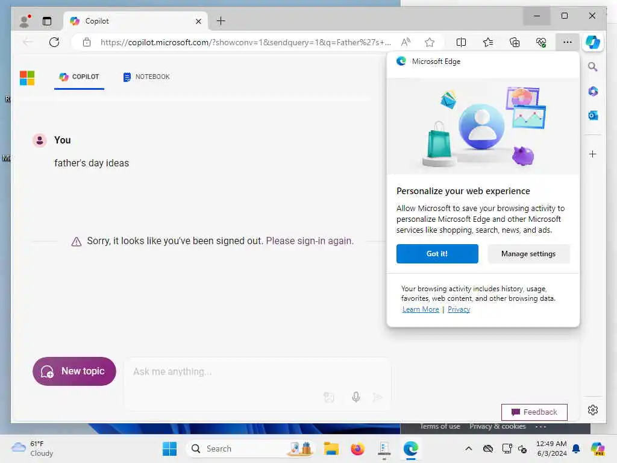This screenshot has width=617, height=463.
Task: Open Terms of use footer link
Action: [440, 426]
